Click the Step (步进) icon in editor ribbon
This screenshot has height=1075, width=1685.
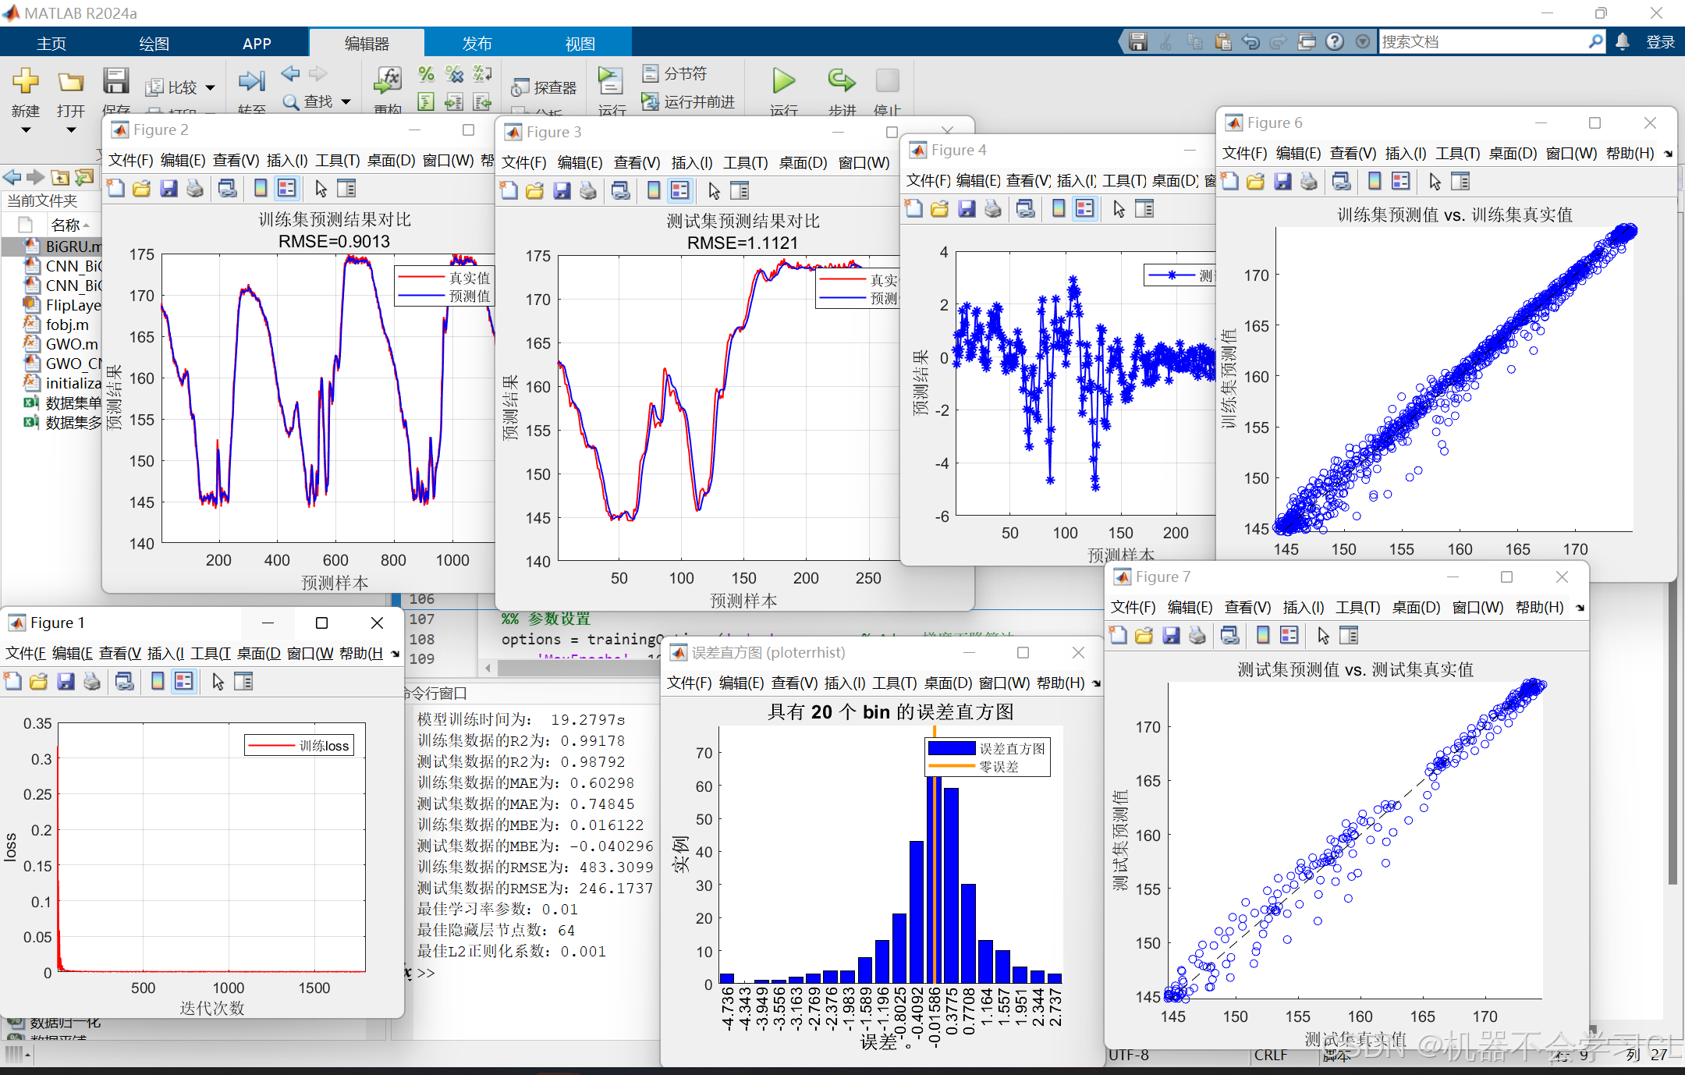point(841,80)
